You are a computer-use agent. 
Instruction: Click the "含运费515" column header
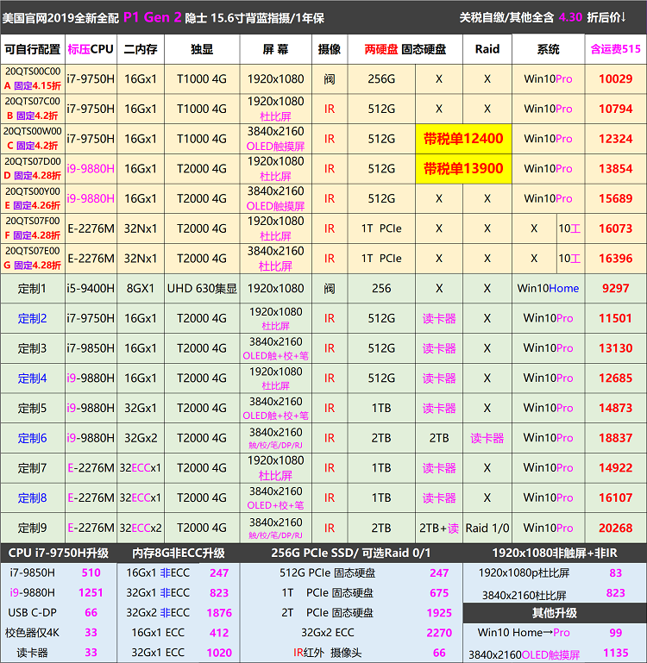tap(615, 49)
